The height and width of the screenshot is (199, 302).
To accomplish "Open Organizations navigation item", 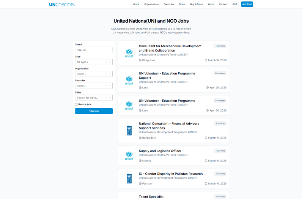I will 151,4.
